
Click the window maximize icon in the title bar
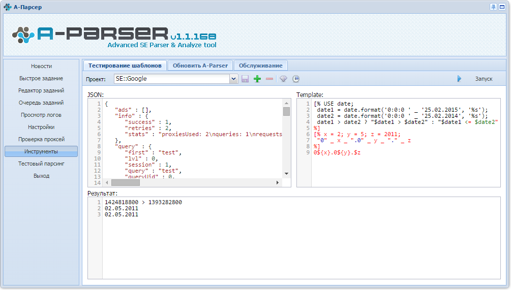click(502, 7)
